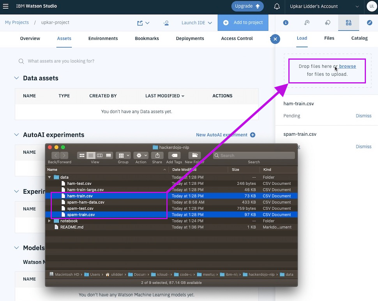Open the Deployments tab
Viewport: 378px width, 301px height.
tap(190, 38)
